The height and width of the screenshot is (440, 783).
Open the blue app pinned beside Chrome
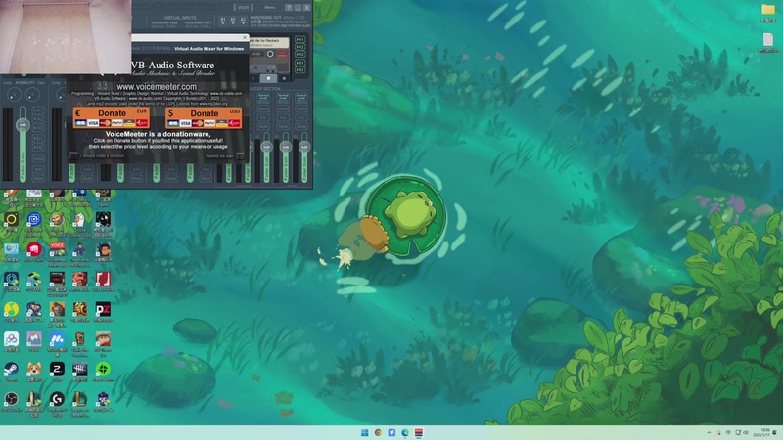(x=391, y=432)
